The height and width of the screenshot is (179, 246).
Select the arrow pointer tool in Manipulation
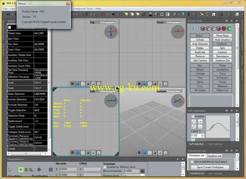10,169
